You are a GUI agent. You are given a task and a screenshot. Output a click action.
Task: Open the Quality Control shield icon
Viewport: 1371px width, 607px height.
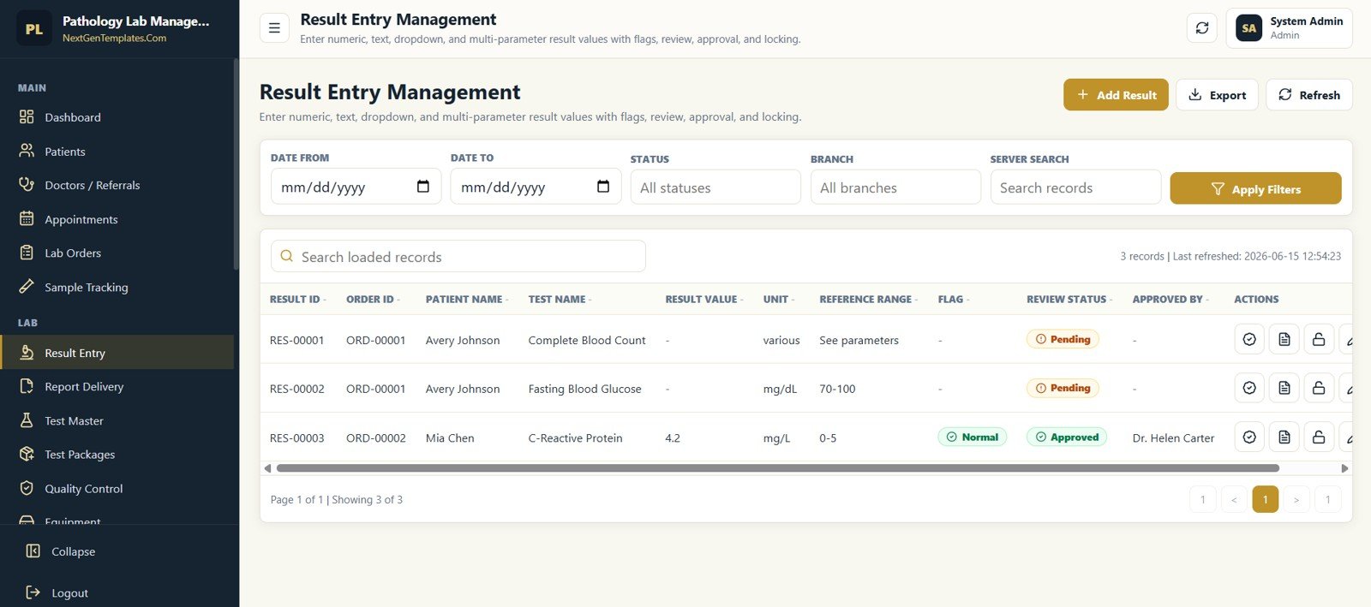click(27, 488)
